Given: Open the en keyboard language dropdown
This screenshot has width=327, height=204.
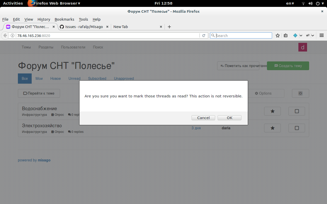Looking at the screenshot, I should pyautogui.click(x=290, y=3).
